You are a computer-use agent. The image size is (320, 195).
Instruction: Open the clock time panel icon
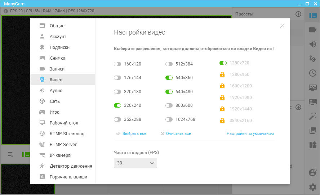coord(312,73)
